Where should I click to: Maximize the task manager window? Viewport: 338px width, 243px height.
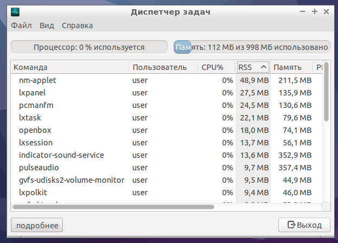315,11
